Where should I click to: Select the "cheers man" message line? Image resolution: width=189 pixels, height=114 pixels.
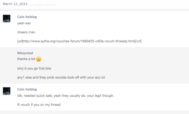click(x=26, y=32)
